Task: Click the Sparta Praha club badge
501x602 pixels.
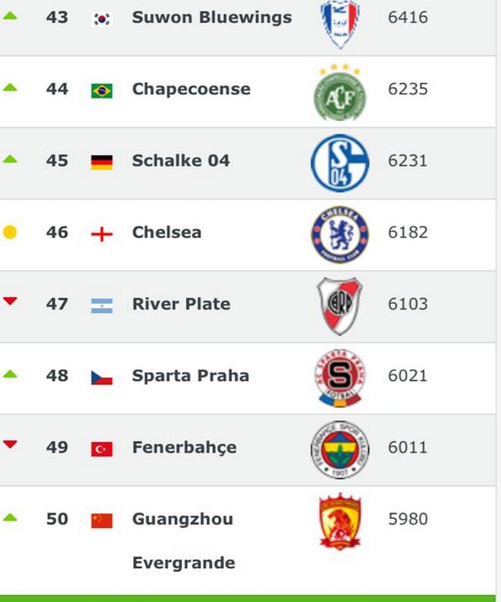Action: [x=340, y=378]
